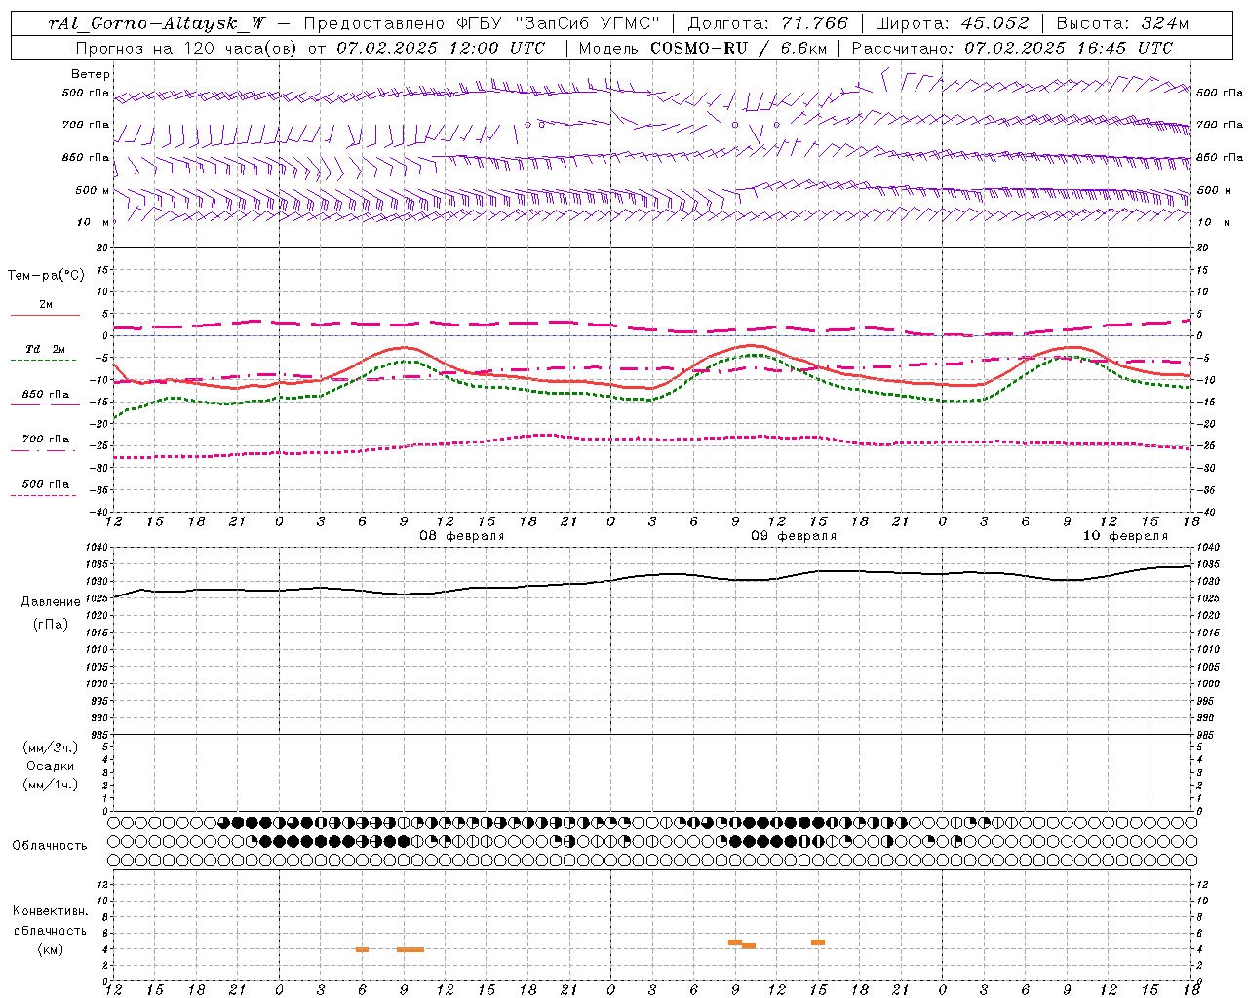Click the forecast start 07.02.2025 12:00 UTC
This screenshot has width=1248, height=998.
(x=441, y=48)
